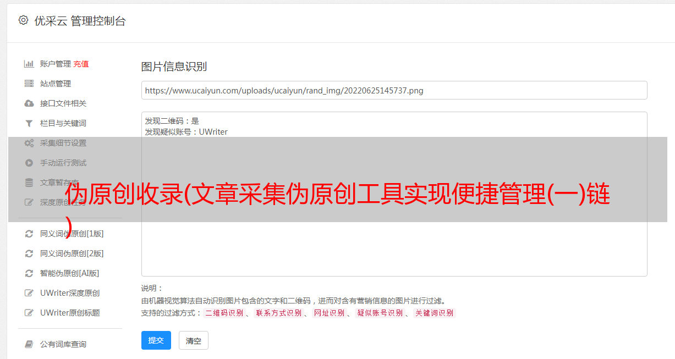This screenshot has height=359, width=675.
Task: Click the recognition result text area
Action: [394, 194]
